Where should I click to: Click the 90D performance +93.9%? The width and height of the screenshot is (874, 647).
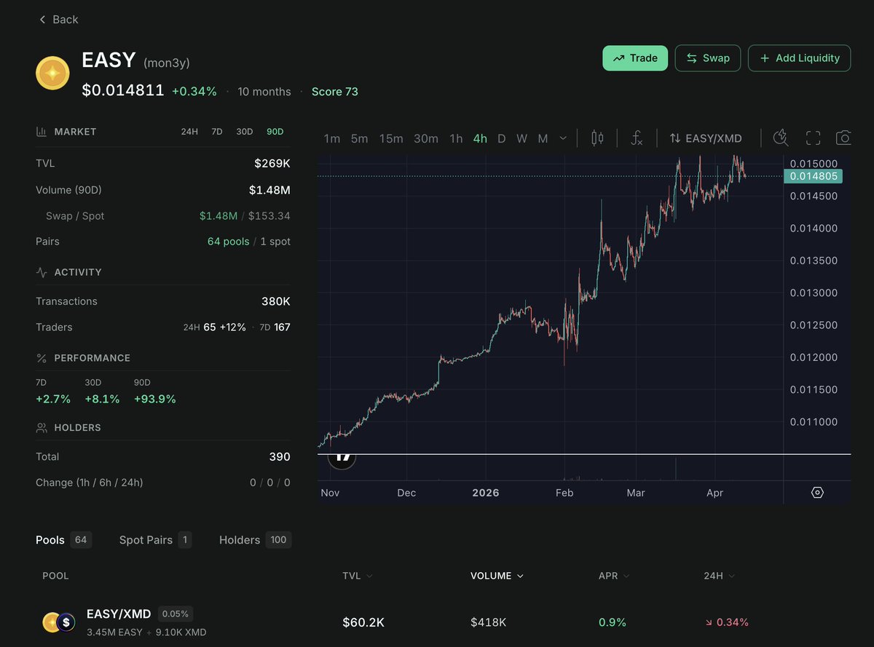(x=155, y=399)
